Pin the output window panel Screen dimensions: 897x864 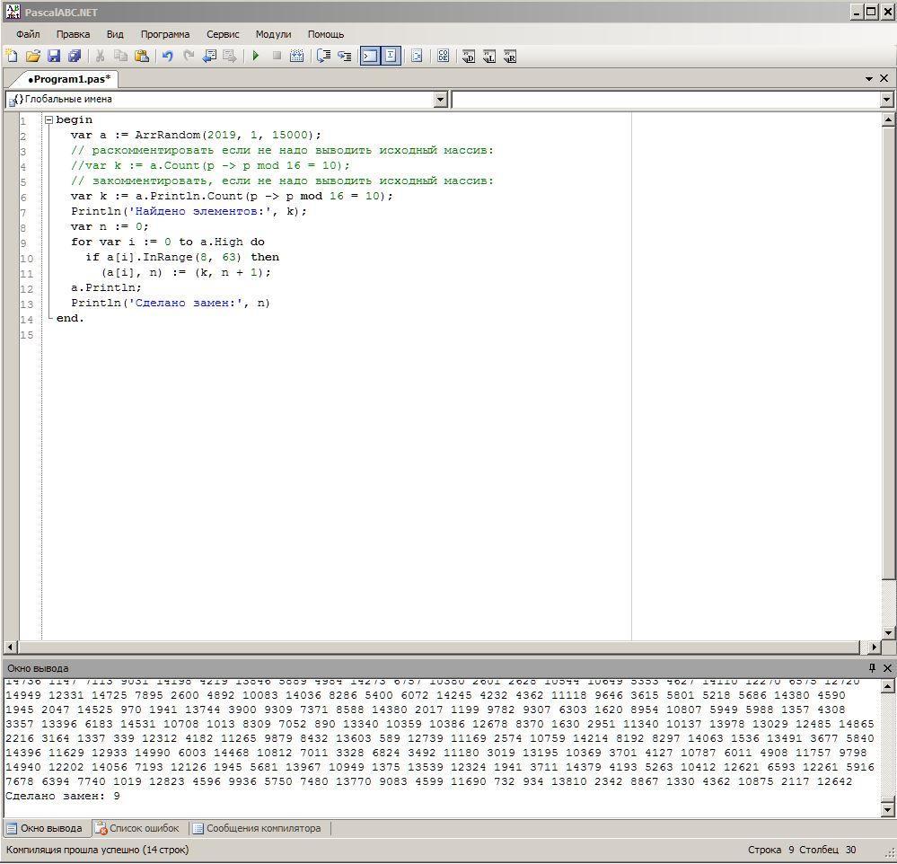[x=871, y=668]
